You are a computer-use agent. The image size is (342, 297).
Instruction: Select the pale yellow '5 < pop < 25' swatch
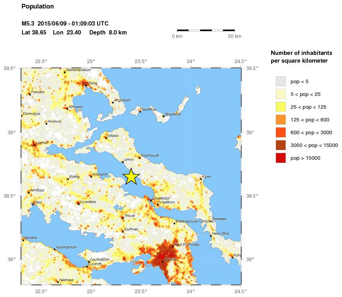tap(280, 94)
